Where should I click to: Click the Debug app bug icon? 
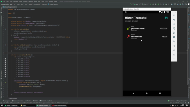158,4
